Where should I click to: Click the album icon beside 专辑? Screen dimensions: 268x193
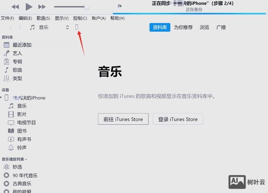(7, 61)
